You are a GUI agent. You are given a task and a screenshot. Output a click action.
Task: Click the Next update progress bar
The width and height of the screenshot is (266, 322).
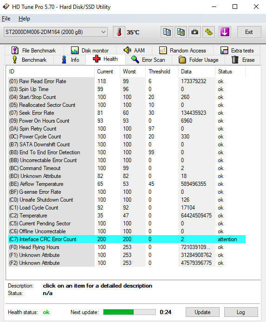click(130, 312)
